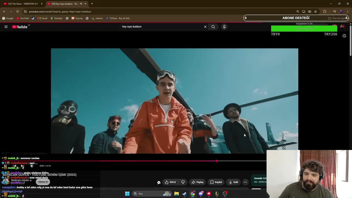Viewport: 352px width, 198px height.
Task: Open the Steam bookmark icon
Action: pyautogui.click(x=33, y=18)
